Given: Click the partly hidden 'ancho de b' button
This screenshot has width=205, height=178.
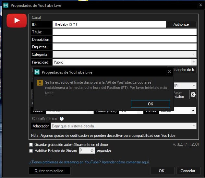Looking at the screenshot, I should [185, 70].
